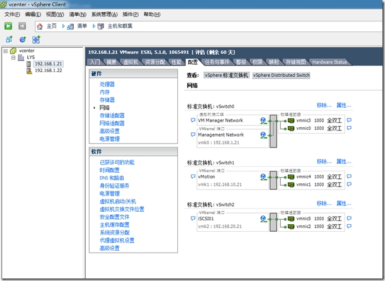Open the 存储器 hardware link
385x281 pixels.
click(107, 100)
